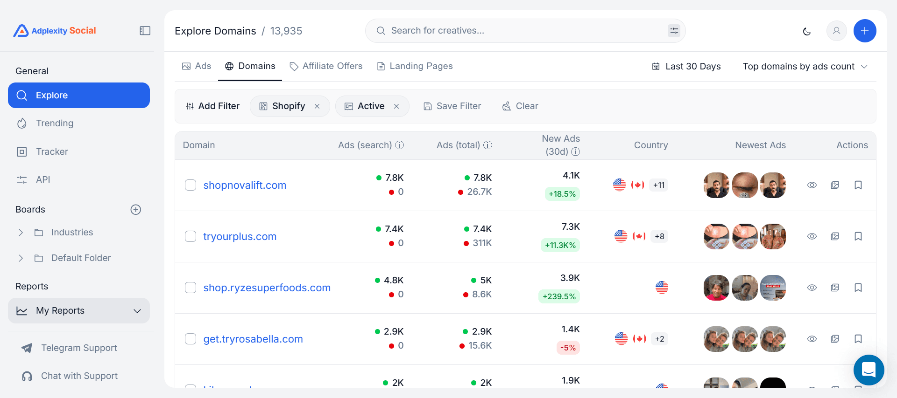Show +2 more countries for get.tryrosabella.com
Image resolution: width=897 pixels, height=398 pixels.
click(659, 339)
